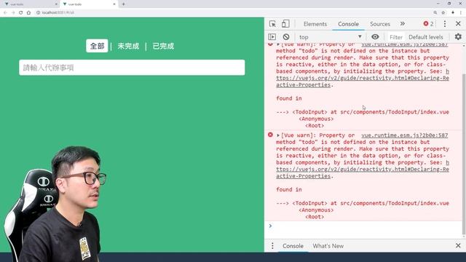Toggle the device toolbar icon
Viewport: 466px width, 262px height.
pos(285,24)
